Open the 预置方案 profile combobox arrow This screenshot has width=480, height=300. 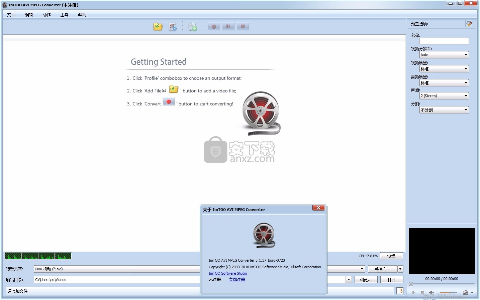(362, 269)
